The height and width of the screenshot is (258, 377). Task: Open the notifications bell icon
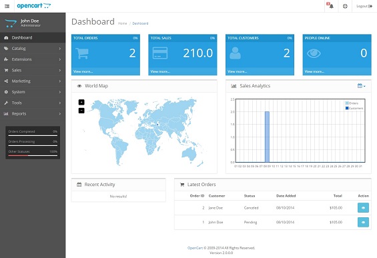pos(331,6)
